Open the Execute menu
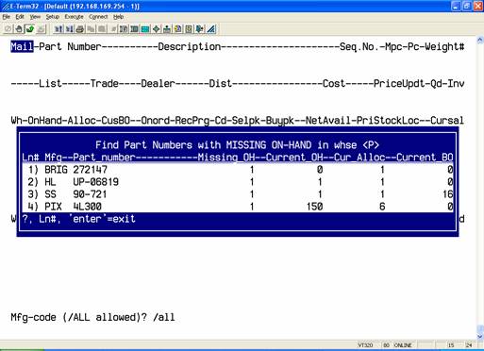Viewport: 484px width, 351px height. (74, 17)
